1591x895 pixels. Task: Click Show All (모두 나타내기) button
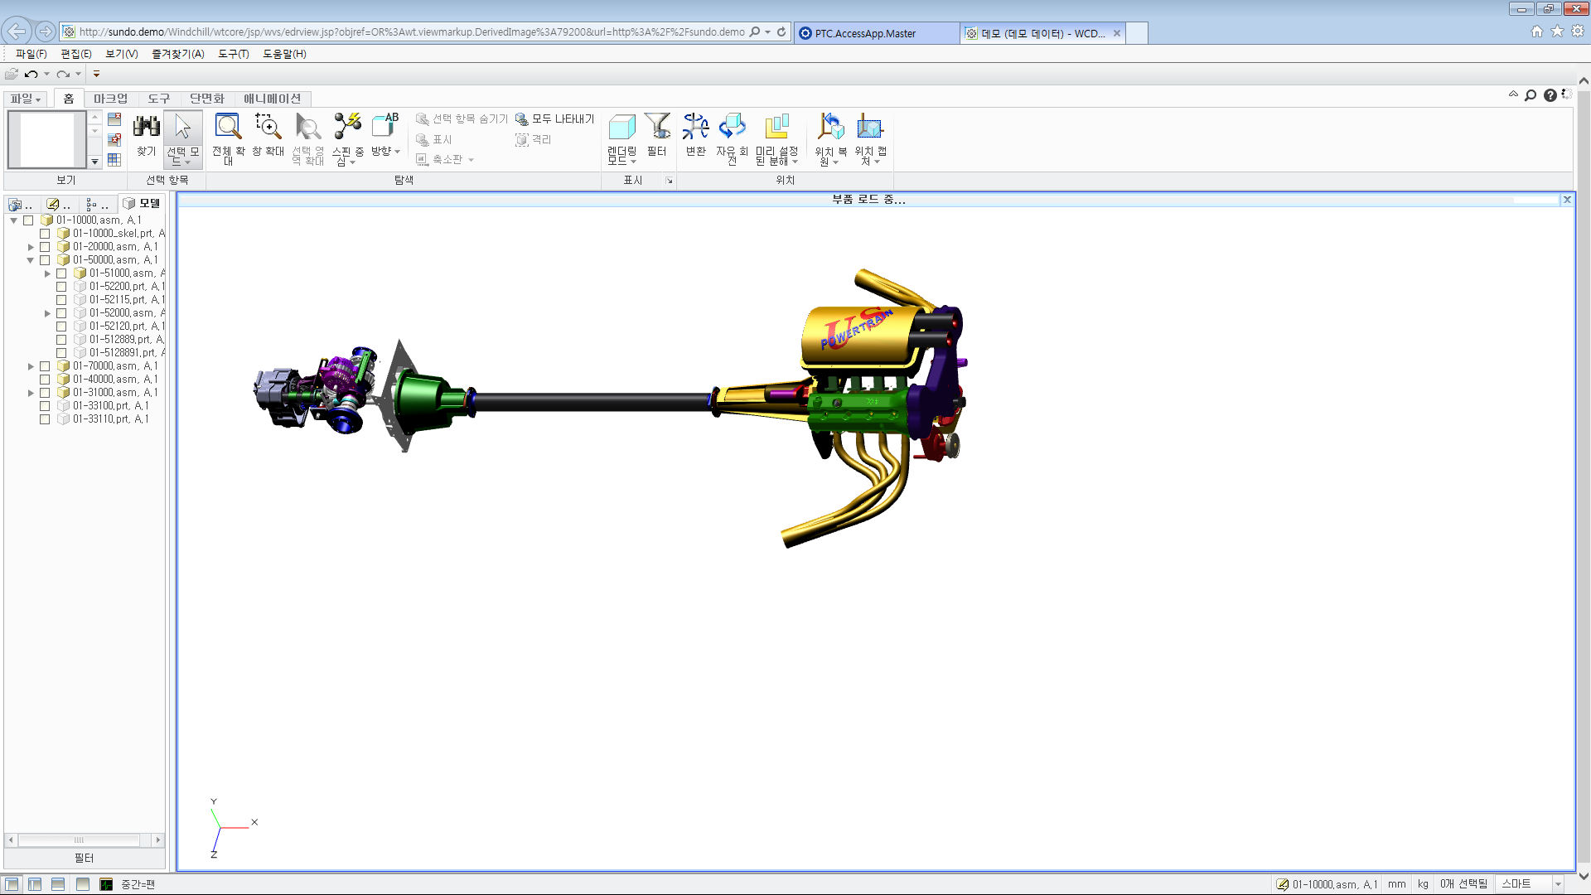(x=555, y=119)
